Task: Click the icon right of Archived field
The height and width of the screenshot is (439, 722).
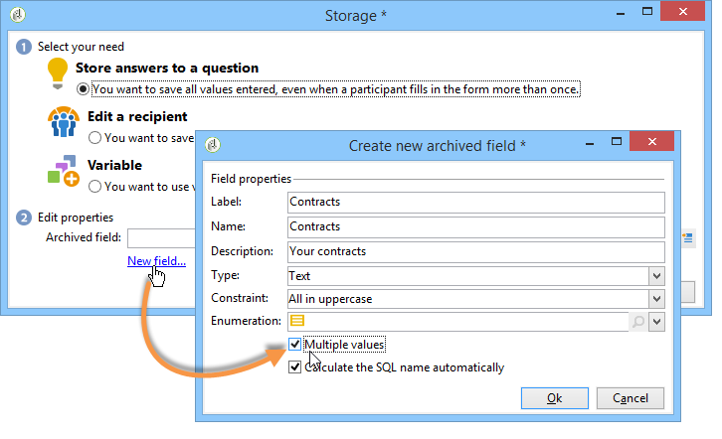Action: point(688,237)
